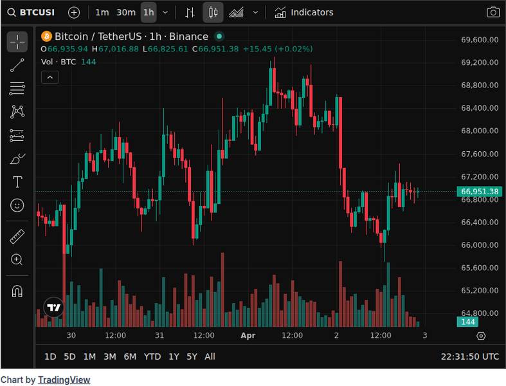
Task: Set date range to 6M
Action: [x=130, y=356]
